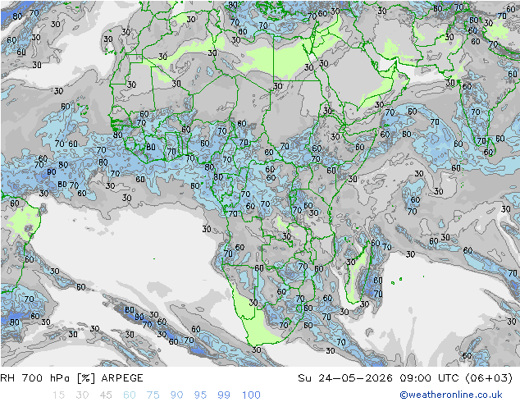This screenshot has width=520, height=402.
Task: Click the forecast date 'Su 24-05-2026 09:00 UTC (06+03)'
Action: point(405,377)
